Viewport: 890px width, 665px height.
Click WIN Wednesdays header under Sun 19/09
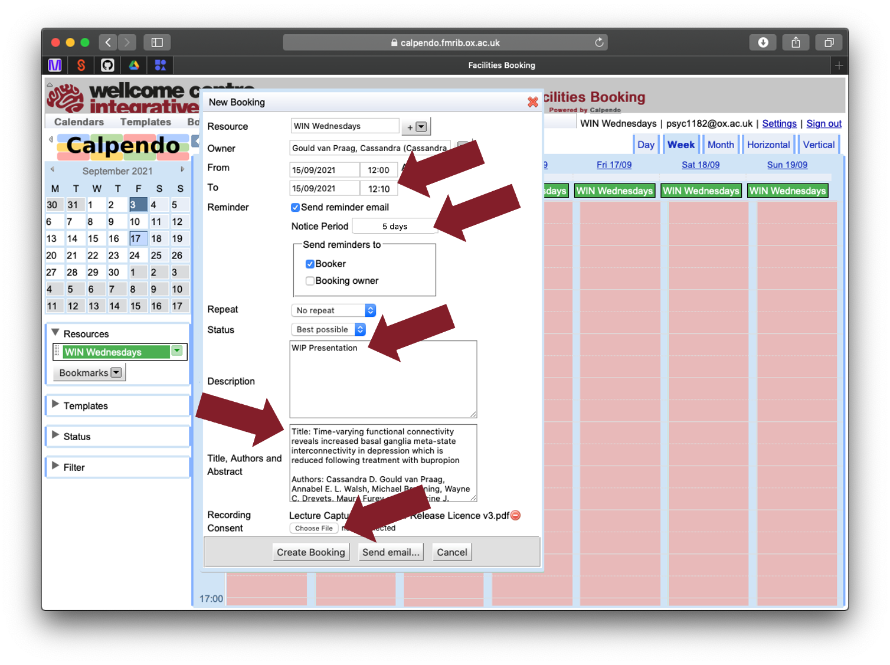tap(787, 191)
